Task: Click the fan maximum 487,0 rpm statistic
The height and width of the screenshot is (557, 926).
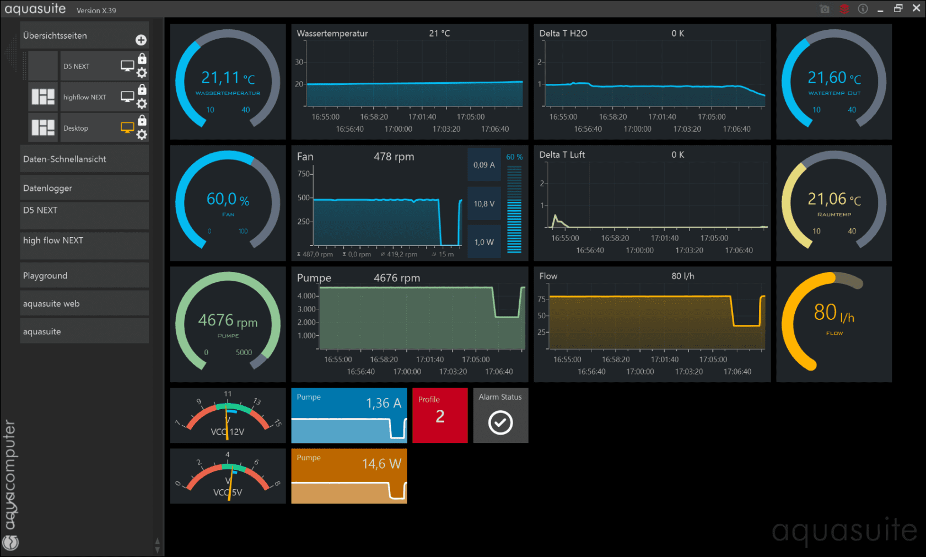Action: pos(315,254)
